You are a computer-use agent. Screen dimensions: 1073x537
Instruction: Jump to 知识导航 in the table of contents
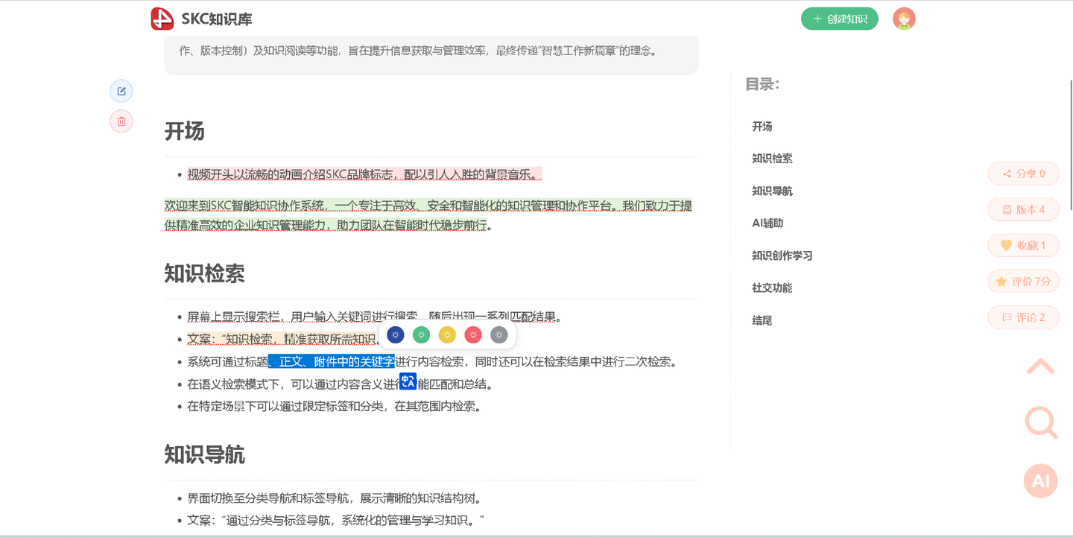click(772, 191)
